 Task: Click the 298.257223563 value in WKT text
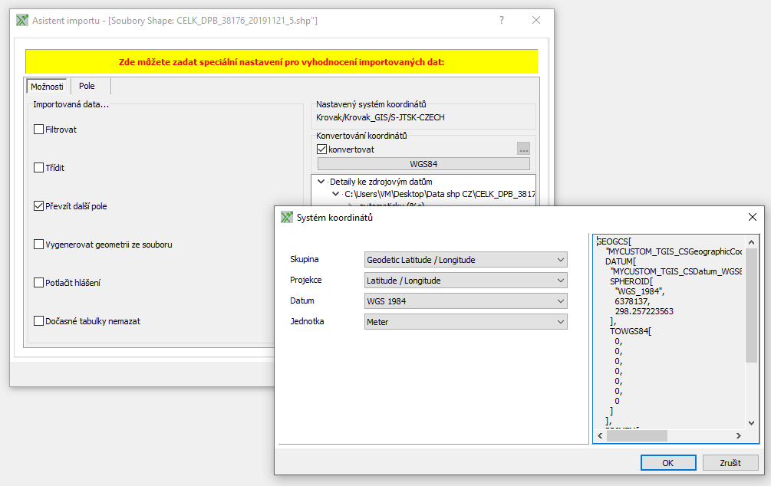[x=644, y=311]
